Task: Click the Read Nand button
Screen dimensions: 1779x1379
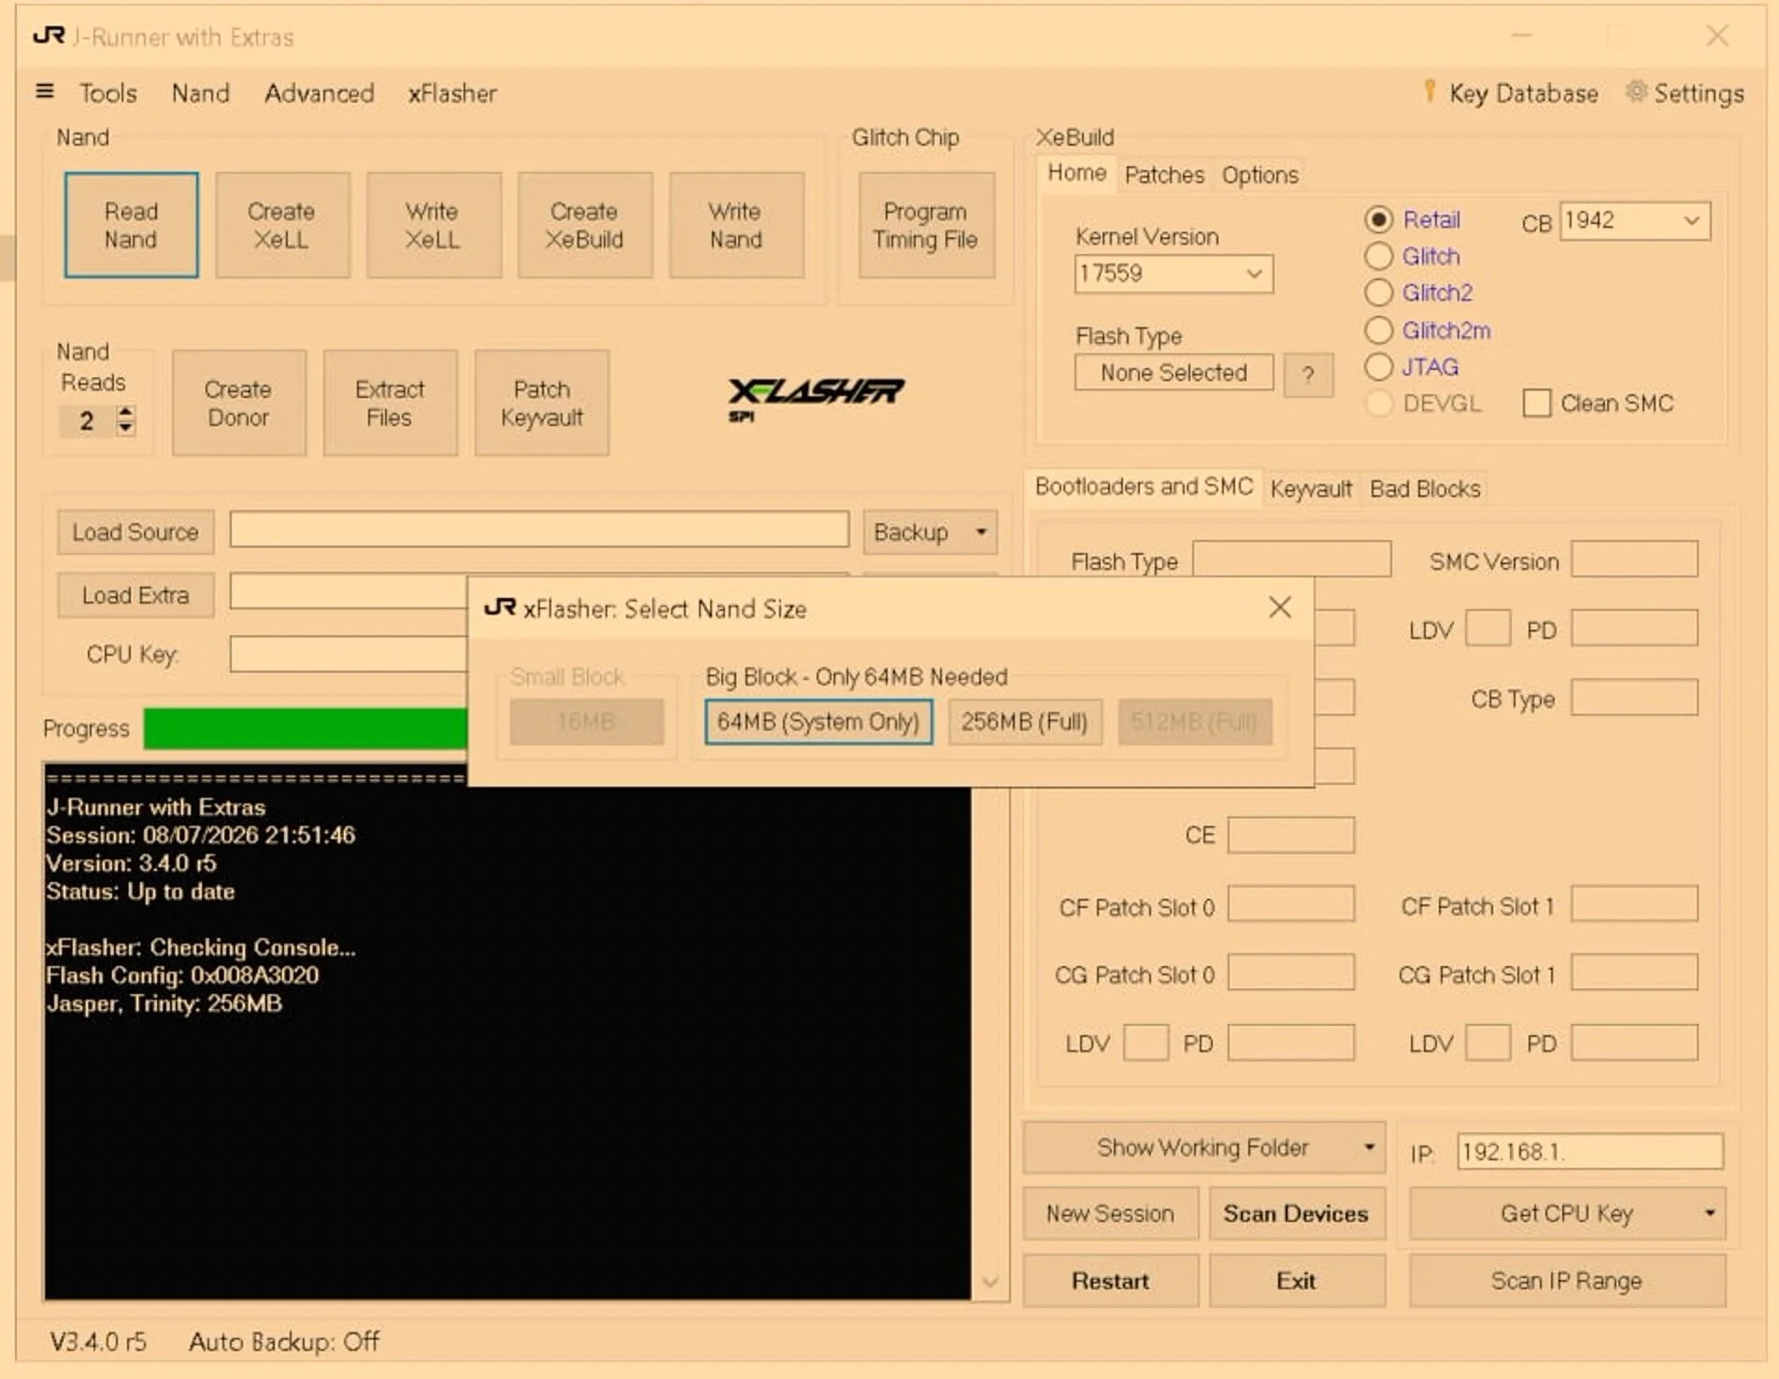Action: (131, 225)
